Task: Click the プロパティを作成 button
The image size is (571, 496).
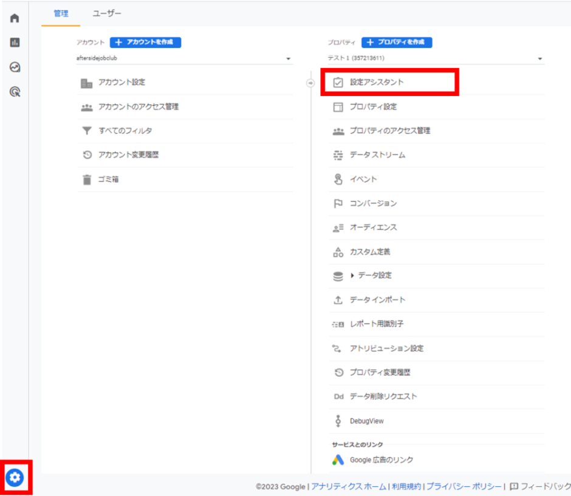Action: 397,43
